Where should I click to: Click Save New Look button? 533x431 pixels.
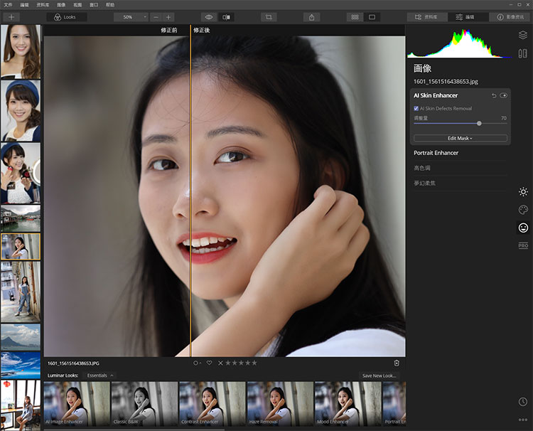point(379,376)
